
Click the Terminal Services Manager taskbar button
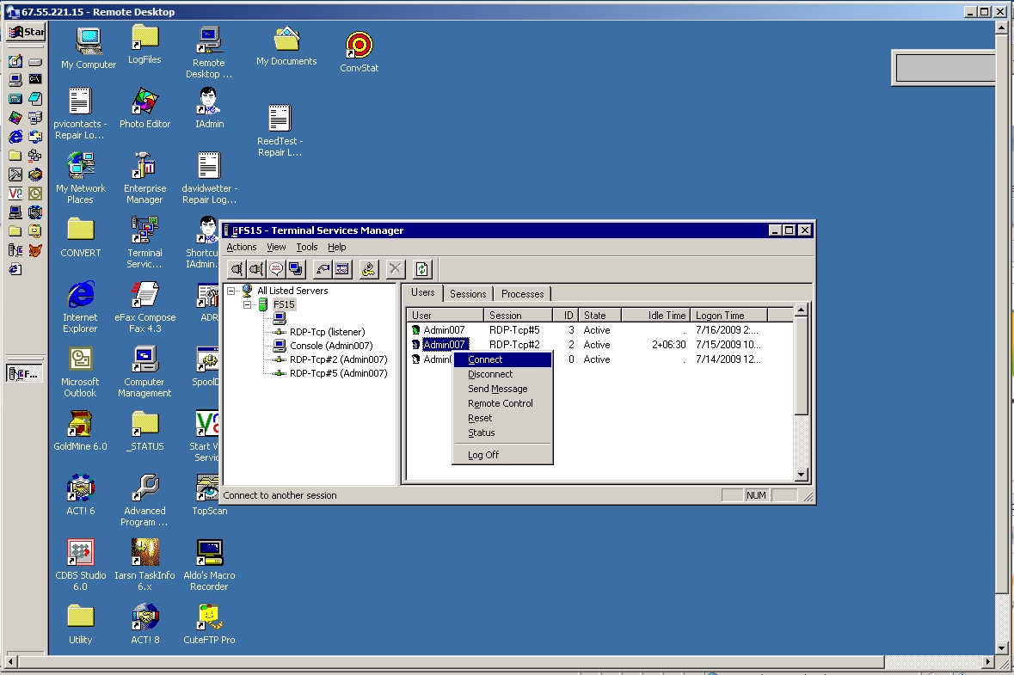click(x=25, y=373)
